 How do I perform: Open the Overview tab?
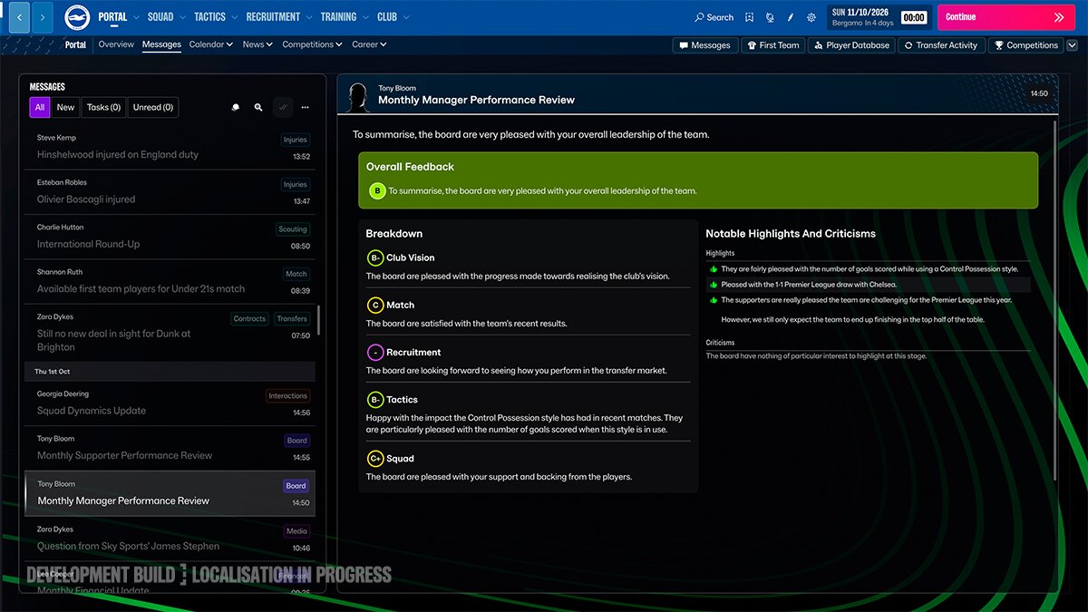coord(116,44)
